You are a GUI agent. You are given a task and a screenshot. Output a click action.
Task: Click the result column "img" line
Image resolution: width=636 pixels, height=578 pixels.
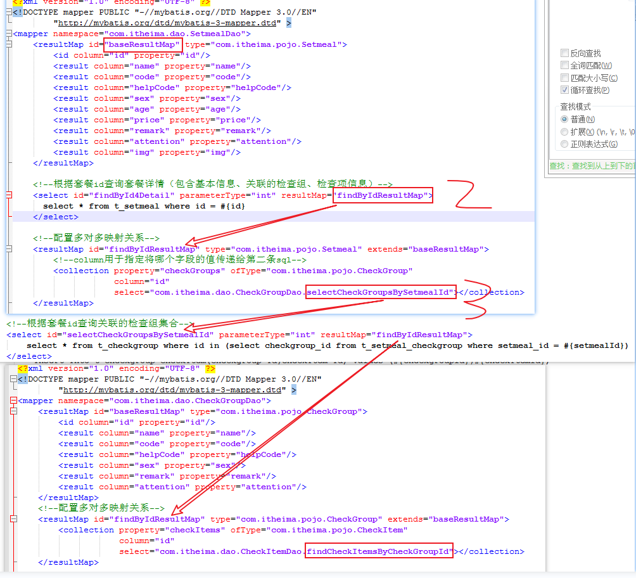[x=147, y=152]
